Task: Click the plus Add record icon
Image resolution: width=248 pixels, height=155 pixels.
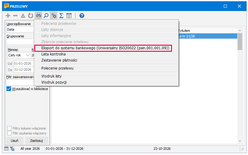Action: pyautogui.click(x=8, y=16)
